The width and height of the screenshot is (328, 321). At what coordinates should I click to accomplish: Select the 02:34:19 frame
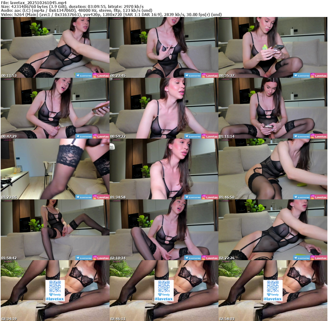click(55, 291)
